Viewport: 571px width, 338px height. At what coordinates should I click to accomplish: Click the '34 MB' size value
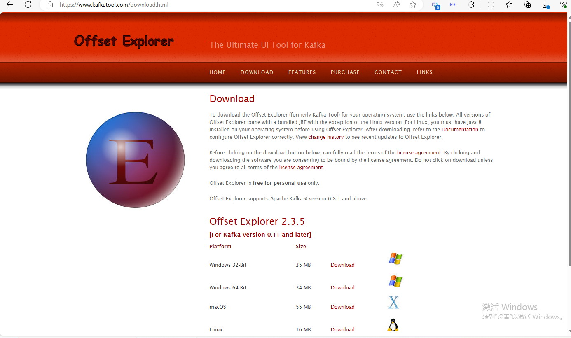303,288
